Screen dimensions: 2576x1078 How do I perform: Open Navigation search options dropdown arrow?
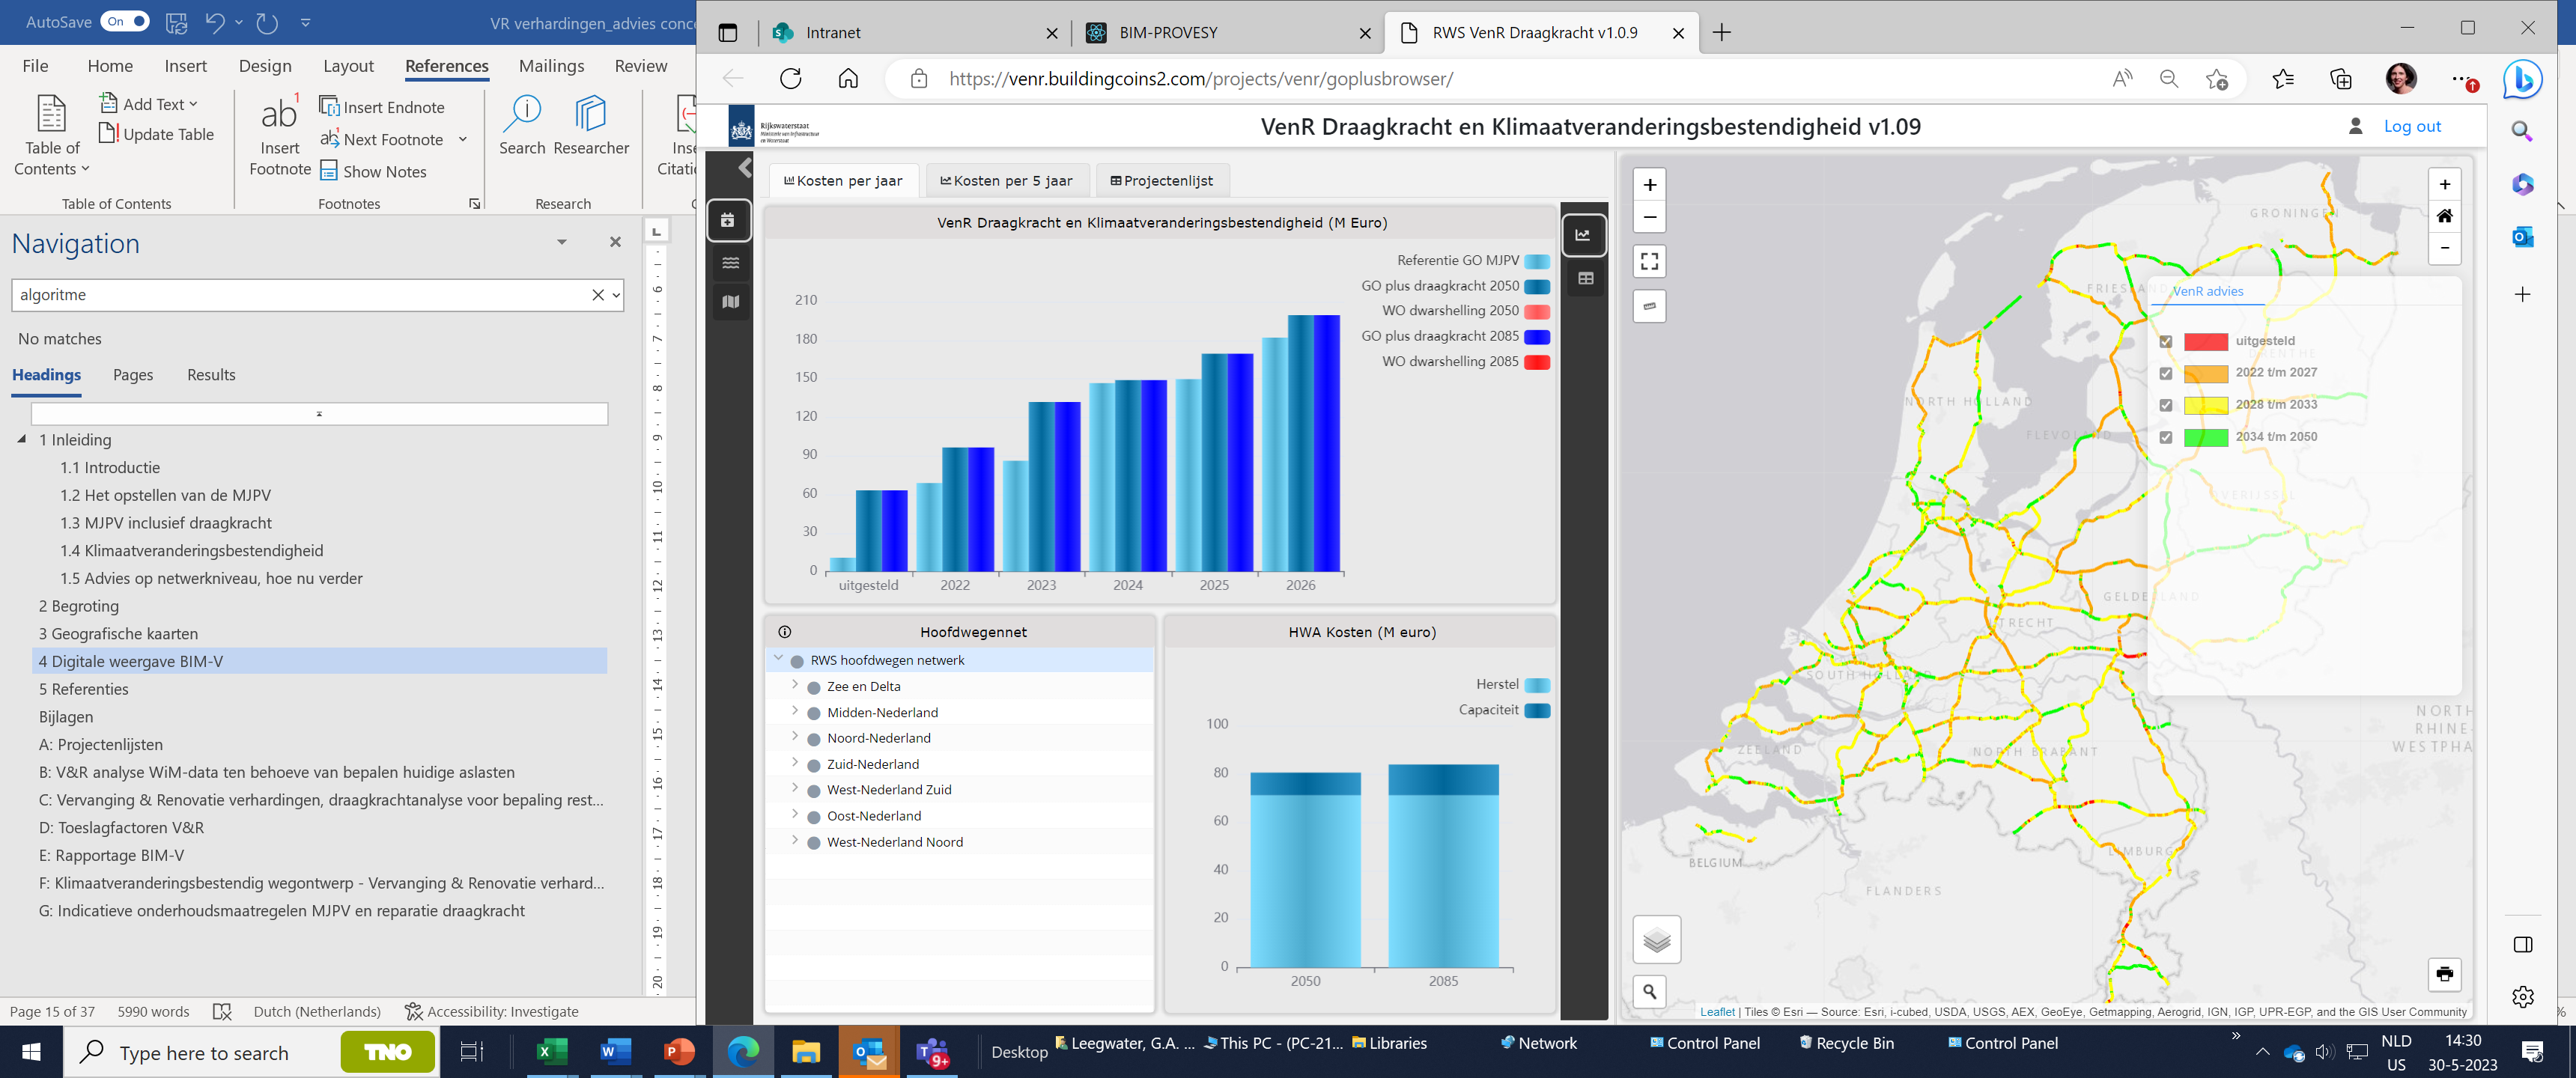[616, 295]
